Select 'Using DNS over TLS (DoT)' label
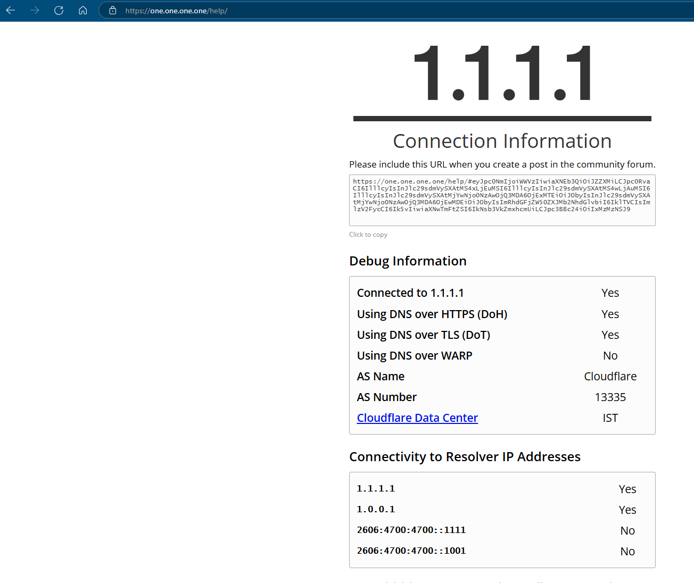This screenshot has width=694, height=583. click(424, 335)
